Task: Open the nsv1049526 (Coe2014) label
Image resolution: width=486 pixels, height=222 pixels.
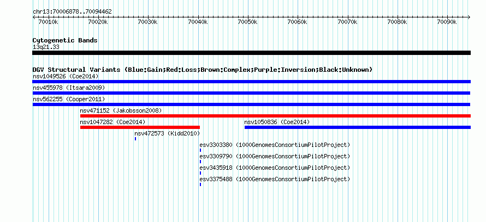Action: (x=66, y=76)
